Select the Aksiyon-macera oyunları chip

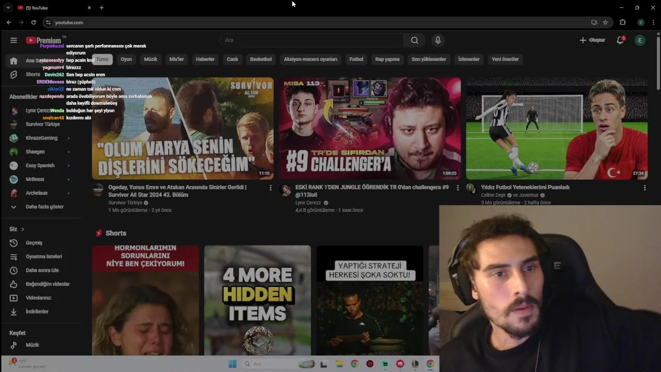[x=310, y=59]
